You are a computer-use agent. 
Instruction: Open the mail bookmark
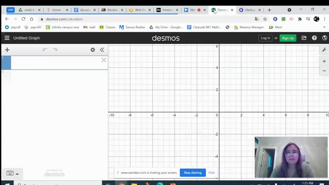click(89, 27)
